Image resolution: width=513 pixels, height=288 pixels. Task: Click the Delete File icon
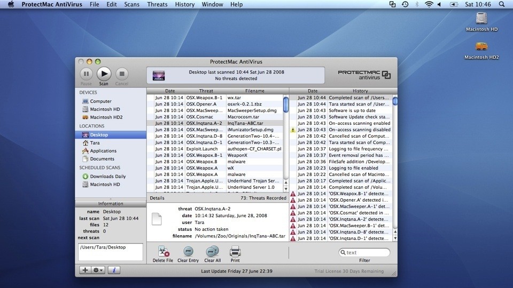coord(162,251)
